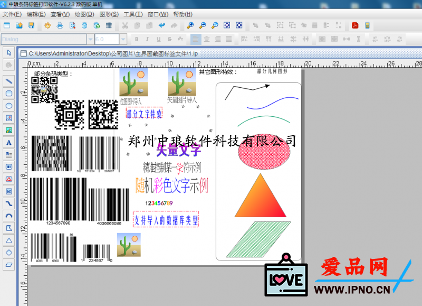Select cactus image labeled 位图图片导入

coord(133,82)
